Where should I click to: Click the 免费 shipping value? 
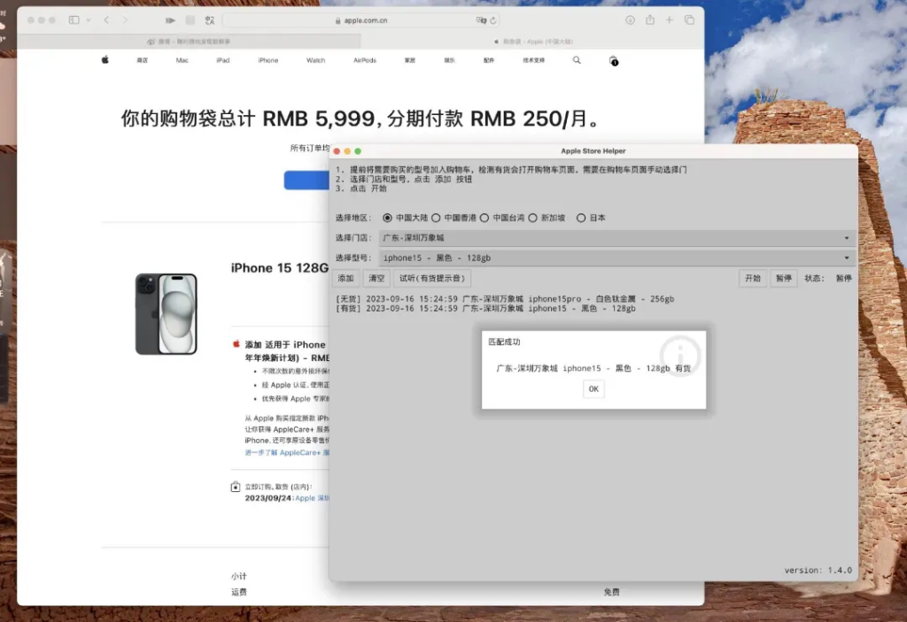click(x=611, y=592)
